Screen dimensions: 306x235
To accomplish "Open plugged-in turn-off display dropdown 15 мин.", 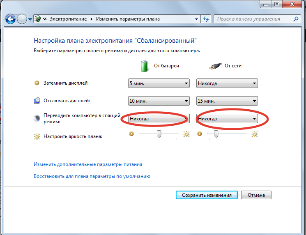I will [x=227, y=101].
